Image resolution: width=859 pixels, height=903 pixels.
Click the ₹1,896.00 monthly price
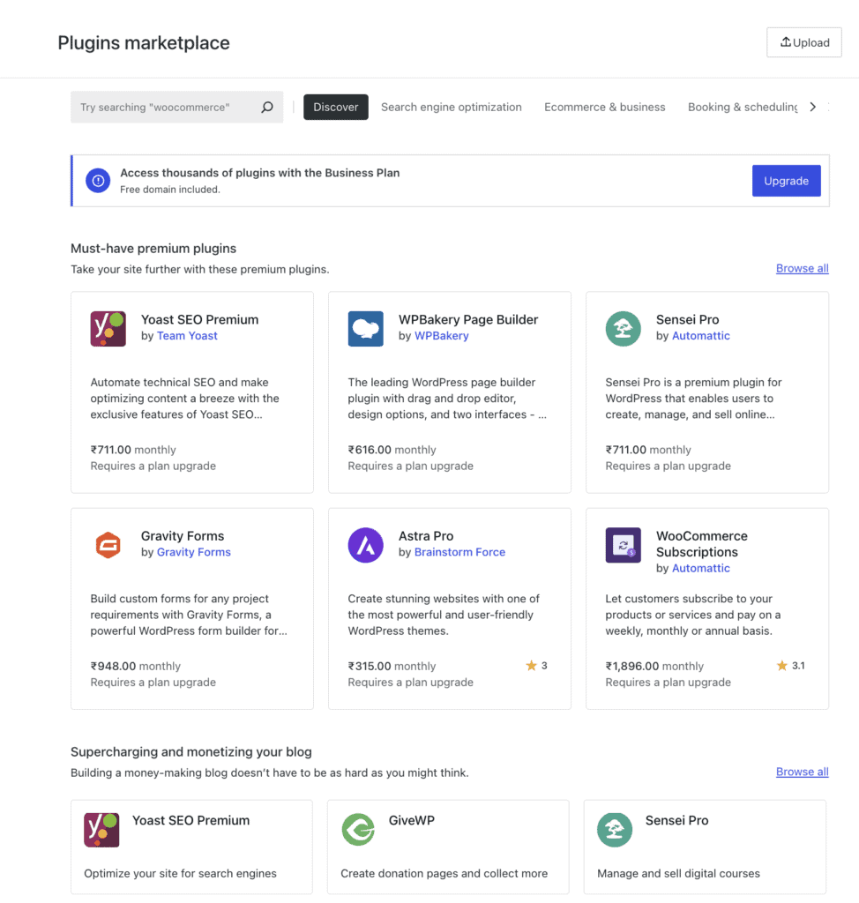point(654,667)
